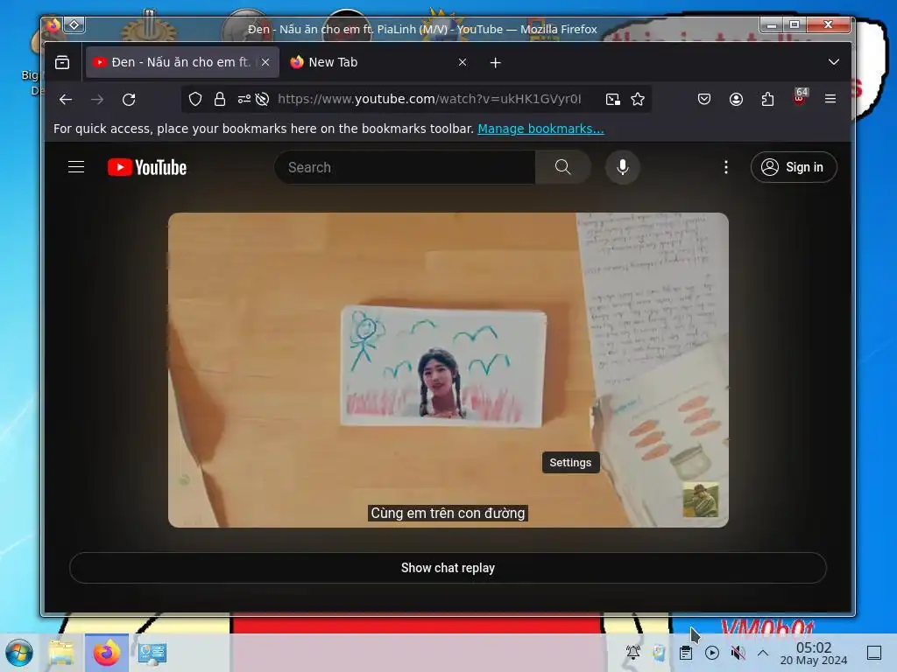Select Firefox in the taskbar

coord(107,653)
